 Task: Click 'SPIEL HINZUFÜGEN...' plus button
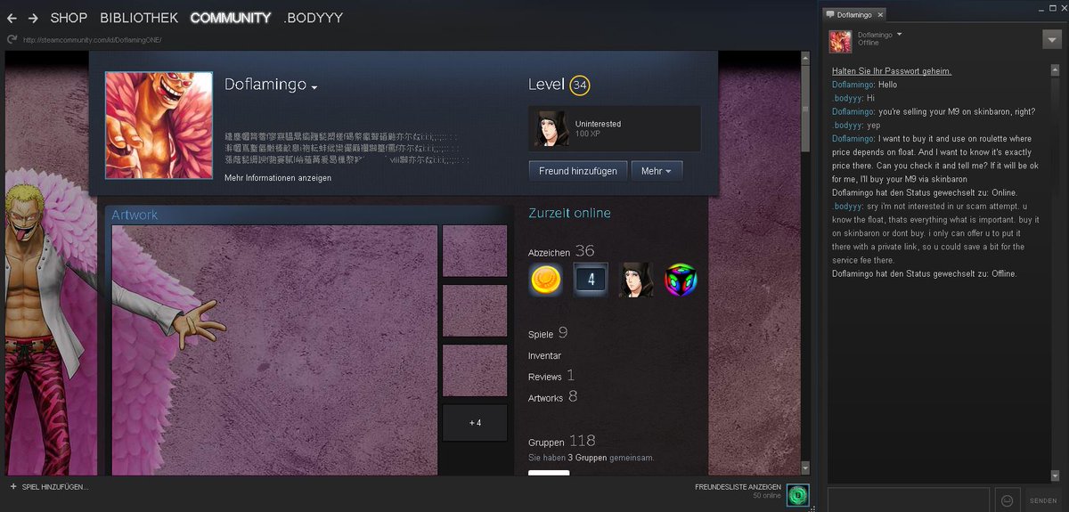[49, 488]
